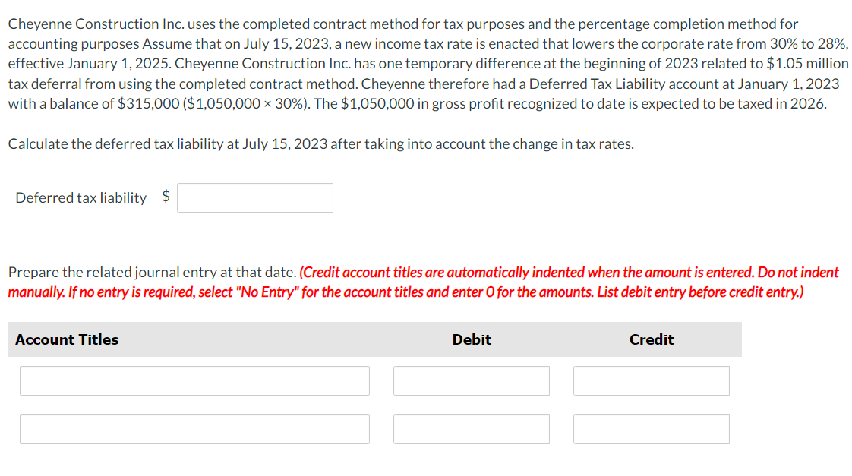Enter the second journal entry account field

click(x=194, y=428)
